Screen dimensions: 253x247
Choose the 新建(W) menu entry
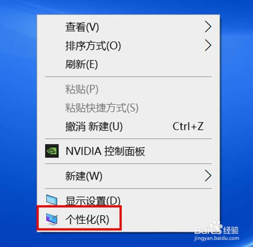click(x=128, y=176)
